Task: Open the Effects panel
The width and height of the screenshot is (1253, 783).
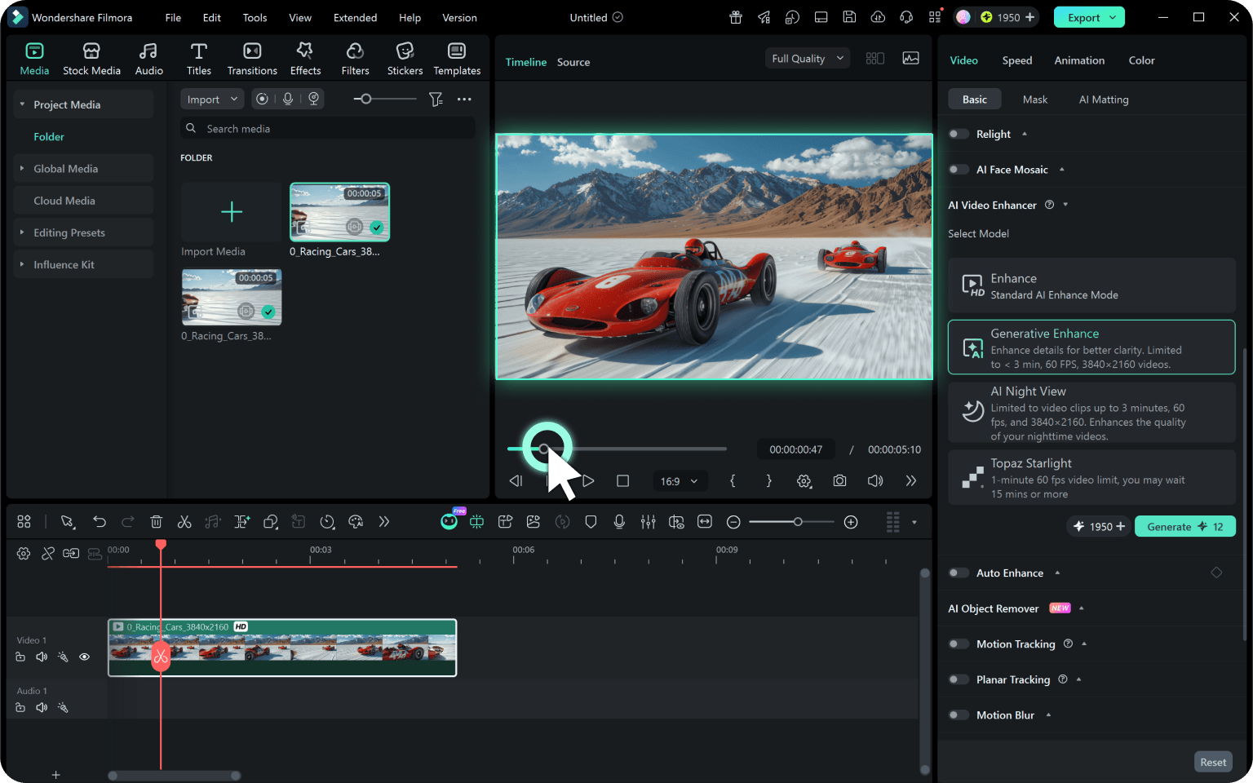Action: 305,60
